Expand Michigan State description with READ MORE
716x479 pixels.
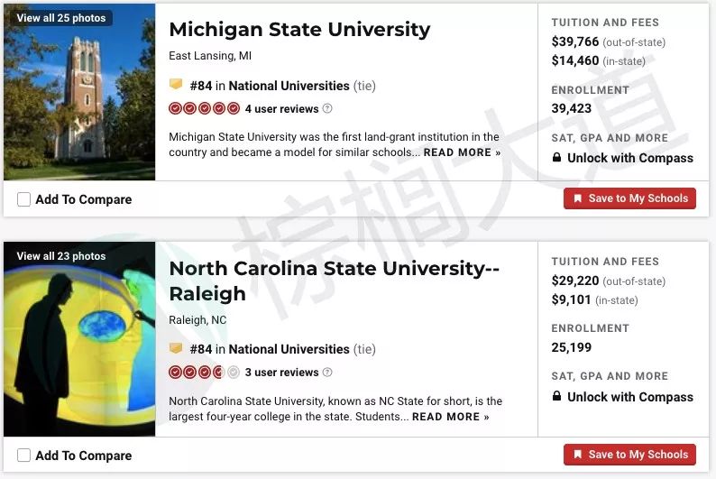coord(462,152)
